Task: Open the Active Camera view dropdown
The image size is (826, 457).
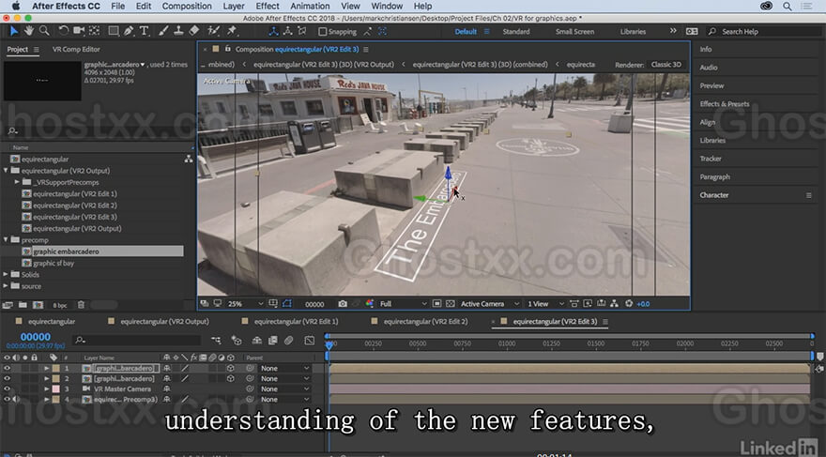Action: tap(490, 304)
